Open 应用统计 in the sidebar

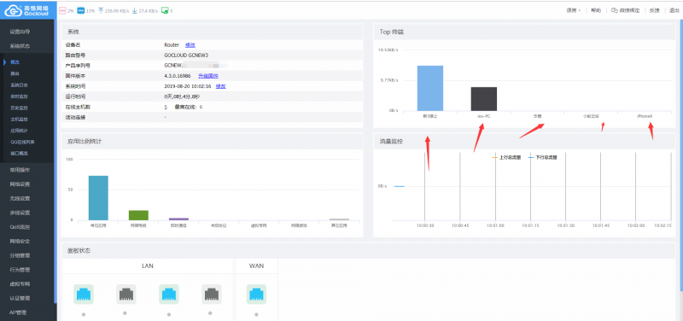pos(19,131)
